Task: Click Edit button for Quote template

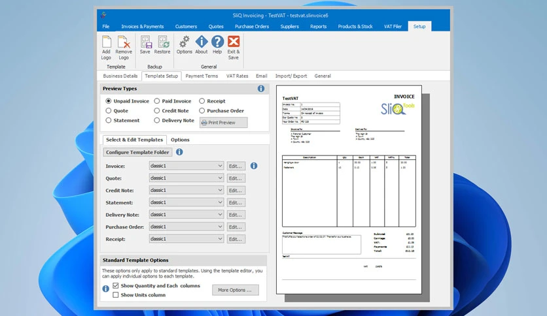Action: pyautogui.click(x=236, y=178)
